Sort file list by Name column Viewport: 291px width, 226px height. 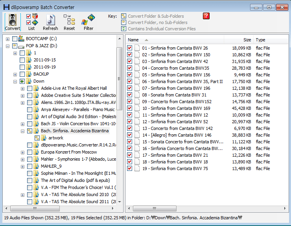(x=175, y=40)
